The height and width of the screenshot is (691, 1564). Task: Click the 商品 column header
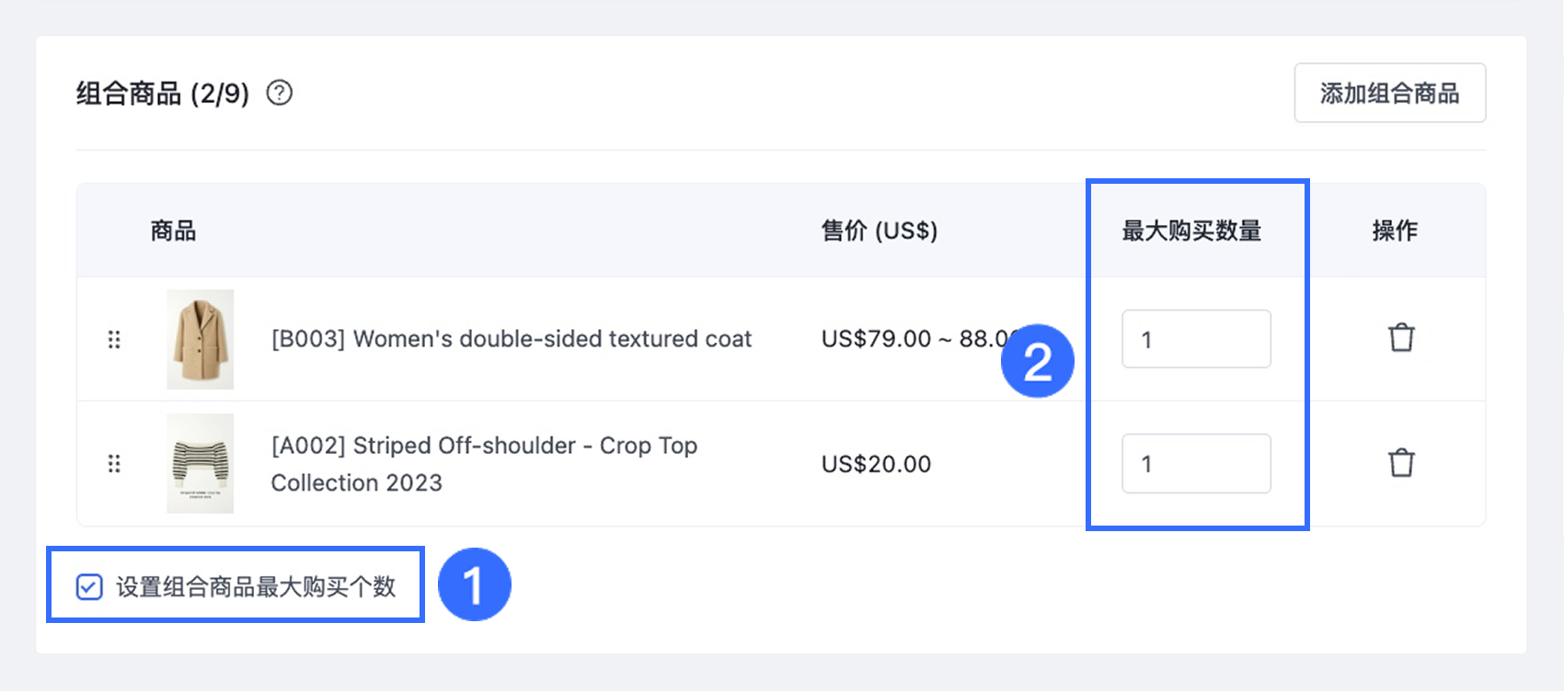[x=173, y=231]
